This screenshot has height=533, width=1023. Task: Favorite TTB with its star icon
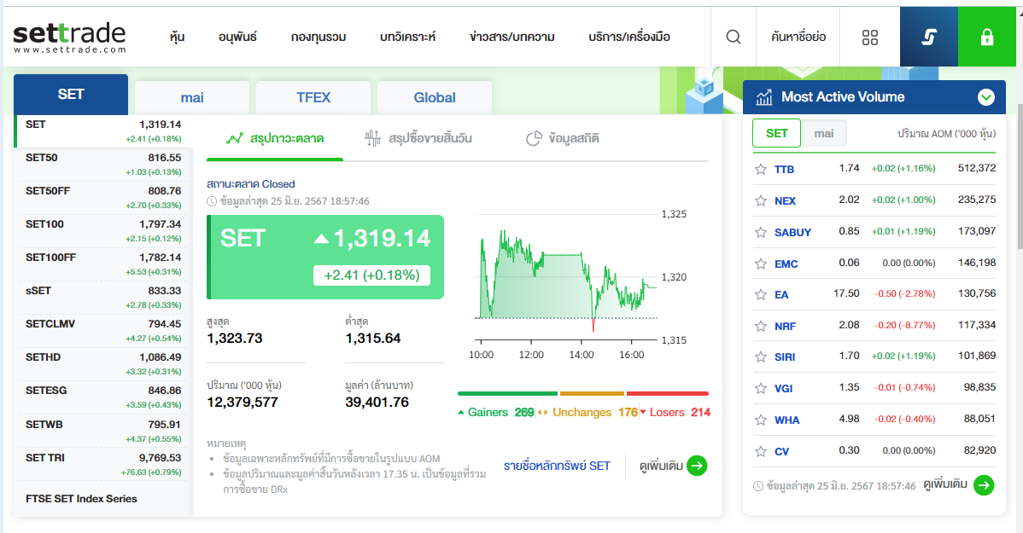761,170
